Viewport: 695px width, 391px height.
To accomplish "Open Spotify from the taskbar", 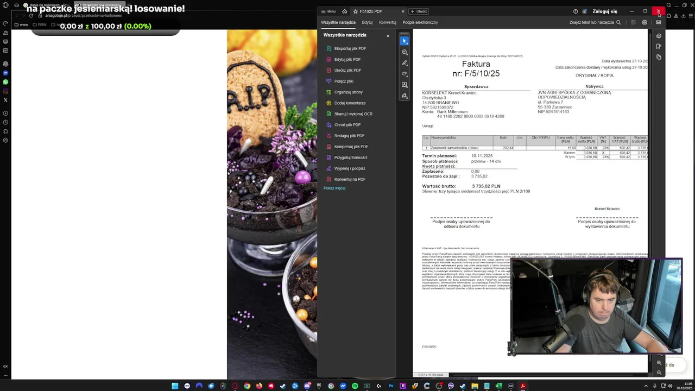I will [x=355, y=386].
